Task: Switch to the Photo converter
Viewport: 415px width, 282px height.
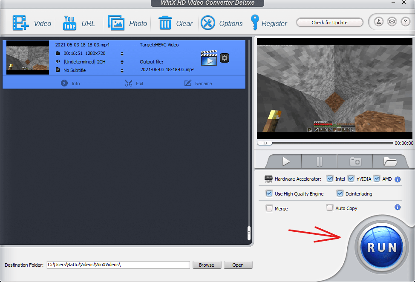Action: (x=127, y=23)
